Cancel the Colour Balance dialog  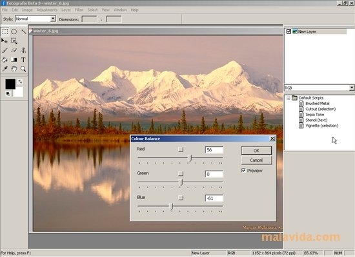click(x=256, y=160)
